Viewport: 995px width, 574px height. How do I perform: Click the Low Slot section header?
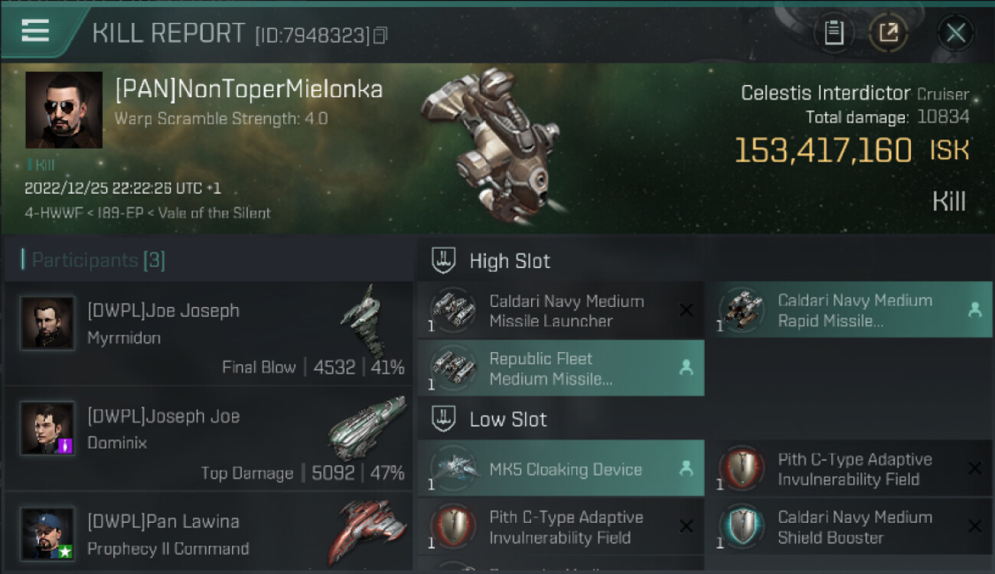pyautogui.click(x=508, y=419)
